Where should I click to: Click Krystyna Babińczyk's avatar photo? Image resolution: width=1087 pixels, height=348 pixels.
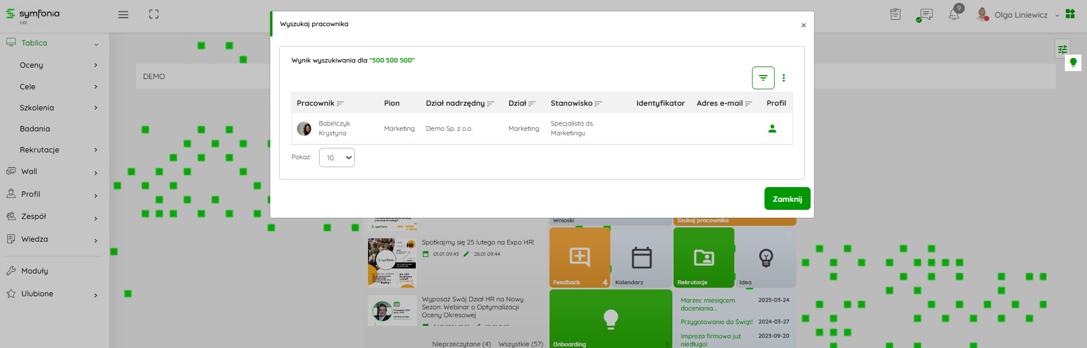(304, 129)
